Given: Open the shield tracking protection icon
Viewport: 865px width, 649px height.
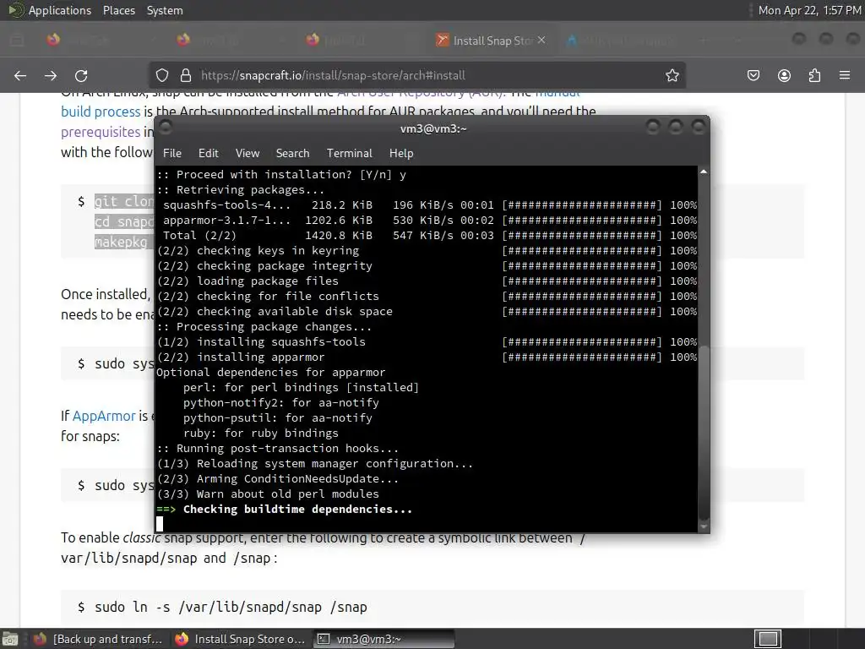Looking at the screenshot, I should click(161, 75).
